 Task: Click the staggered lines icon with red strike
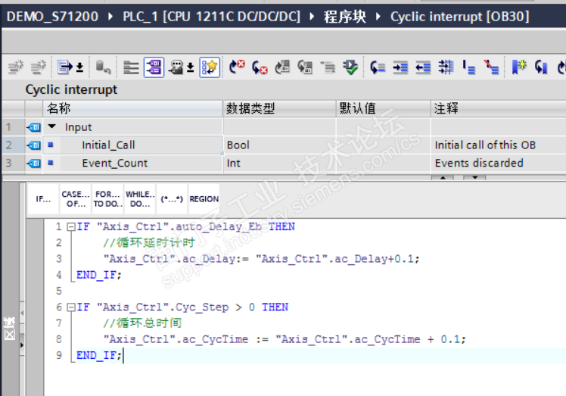(x=492, y=67)
